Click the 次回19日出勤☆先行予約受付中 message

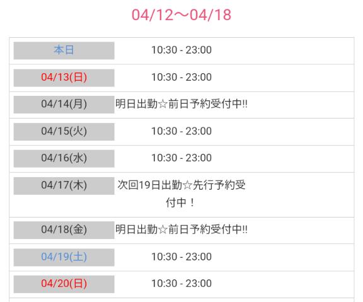[181, 194]
